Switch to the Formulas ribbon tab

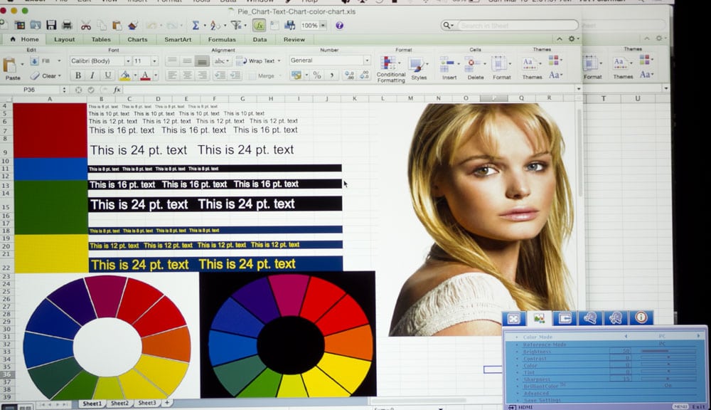pyautogui.click(x=222, y=40)
